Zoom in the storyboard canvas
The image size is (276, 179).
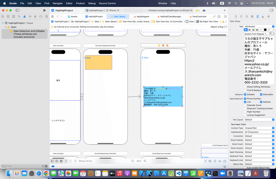145,161
